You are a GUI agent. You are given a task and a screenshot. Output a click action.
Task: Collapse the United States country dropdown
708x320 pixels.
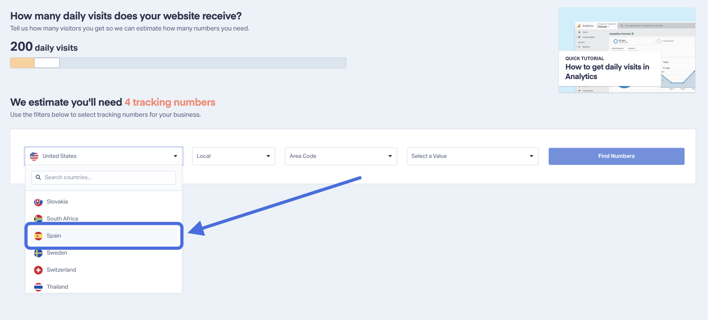pyautogui.click(x=104, y=156)
